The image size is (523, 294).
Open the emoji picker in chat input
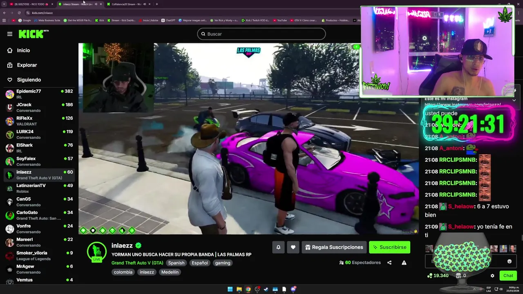pyautogui.click(x=509, y=261)
